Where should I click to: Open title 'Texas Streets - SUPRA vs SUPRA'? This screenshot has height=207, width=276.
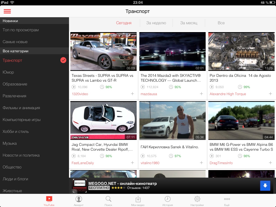[x=102, y=78]
